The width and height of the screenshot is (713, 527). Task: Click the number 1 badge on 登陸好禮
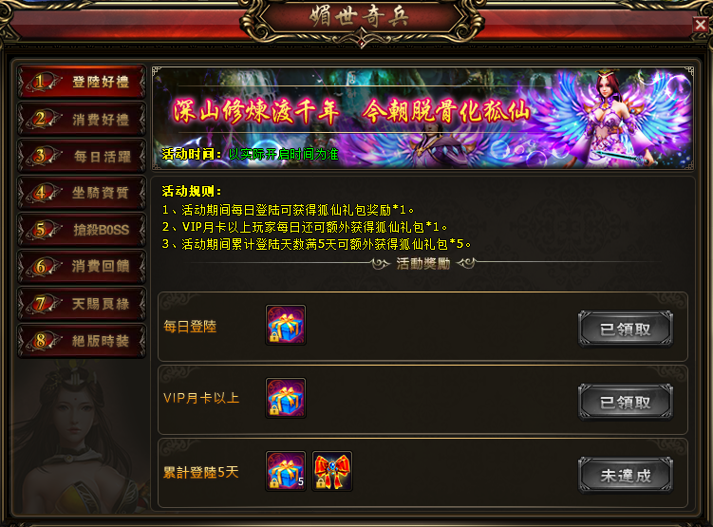tap(40, 82)
